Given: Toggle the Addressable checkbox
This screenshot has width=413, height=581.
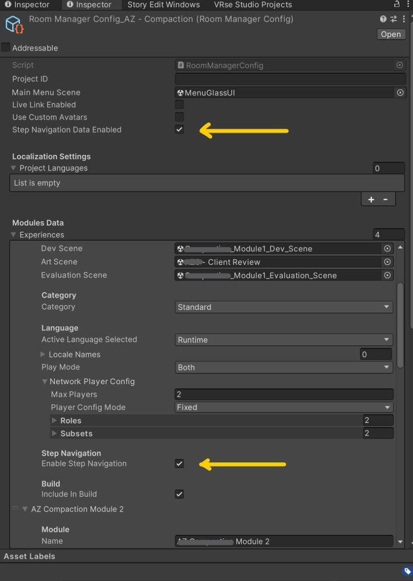Looking at the screenshot, I should coord(5,48).
